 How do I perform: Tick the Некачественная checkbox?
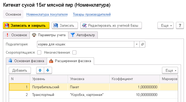75,52
